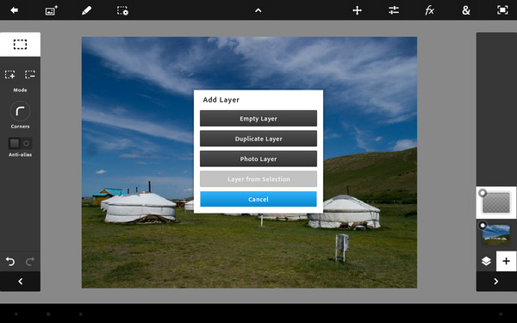Open selection settings tool in top bar
Image resolution: width=517 pixels, height=323 pixels.
122,10
